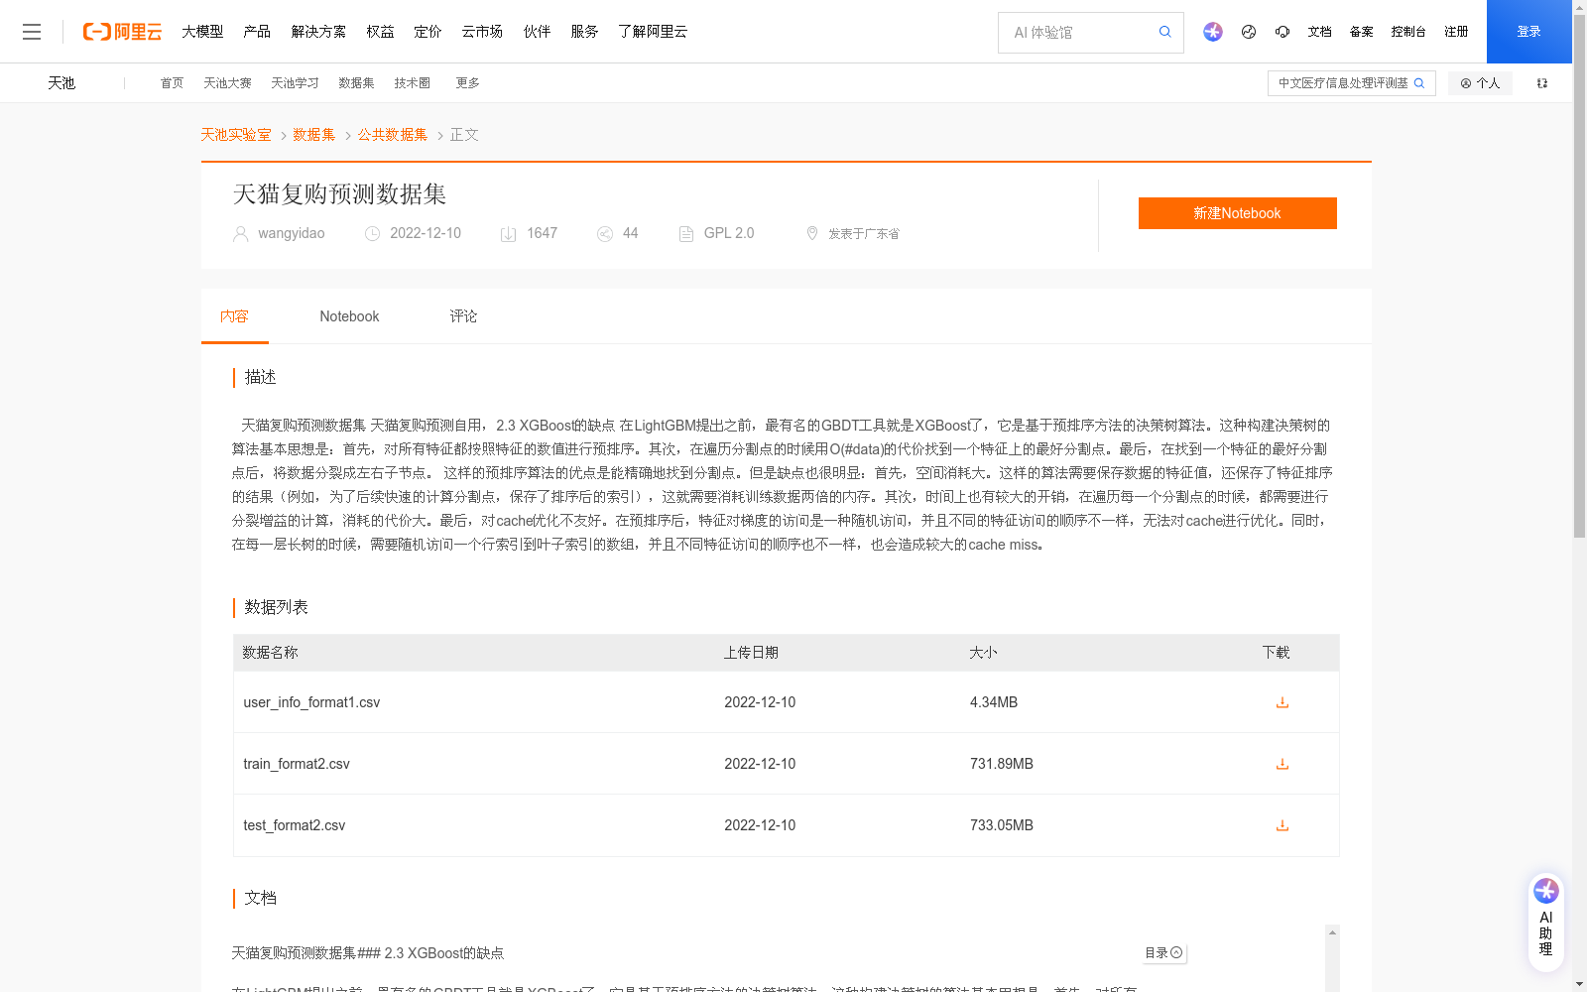Click the Alibaba Cloud logo
Screen dimensions: 1587x992
(x=122, y=32)
